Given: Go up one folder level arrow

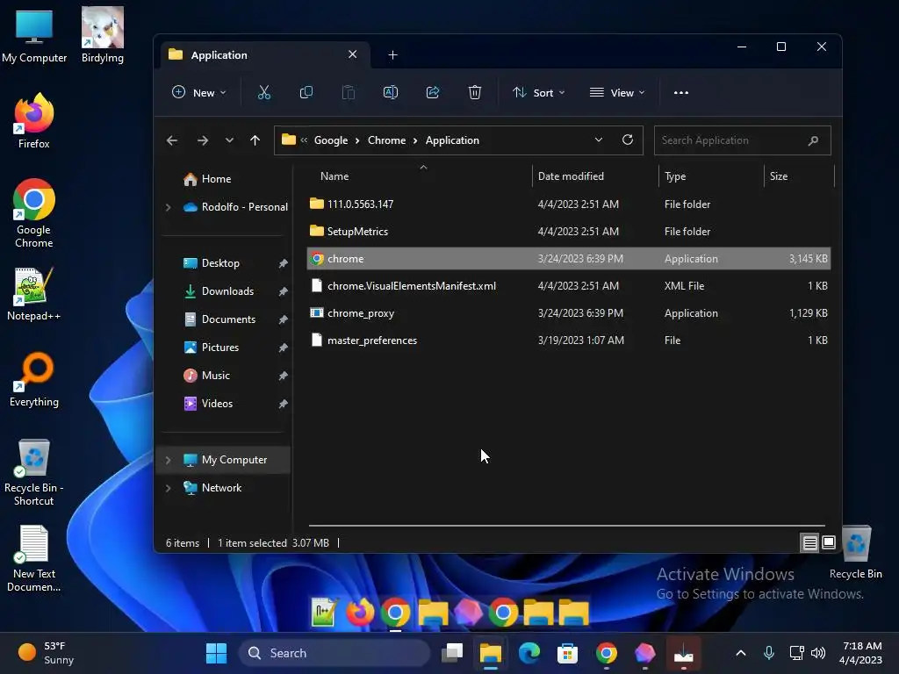Looking at the screenshot, I should 255,140.
